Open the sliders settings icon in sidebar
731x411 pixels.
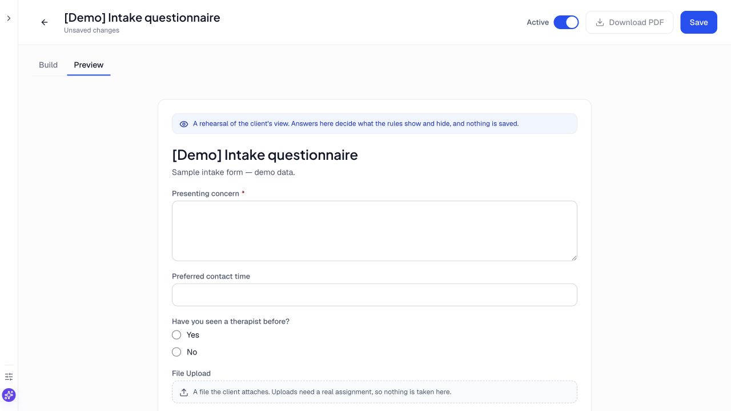pyautogui.click(x=9, y=377)
